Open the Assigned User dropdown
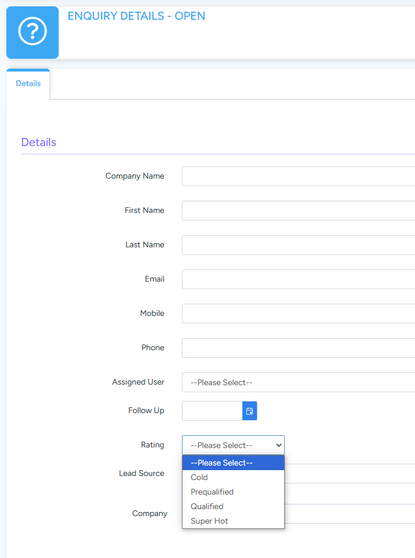Image resolution: width=415 pixels, height=558 pixels. tap(298, 382)
